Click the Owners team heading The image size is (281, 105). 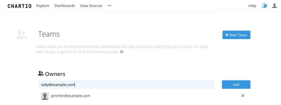[55, 74]
